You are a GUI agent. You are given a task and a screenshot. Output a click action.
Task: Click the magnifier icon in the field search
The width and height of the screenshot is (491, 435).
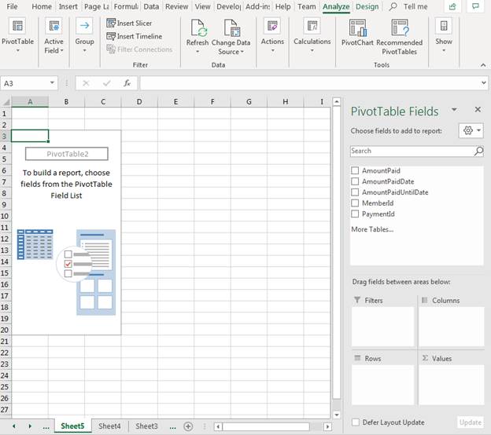click(478, 151)
